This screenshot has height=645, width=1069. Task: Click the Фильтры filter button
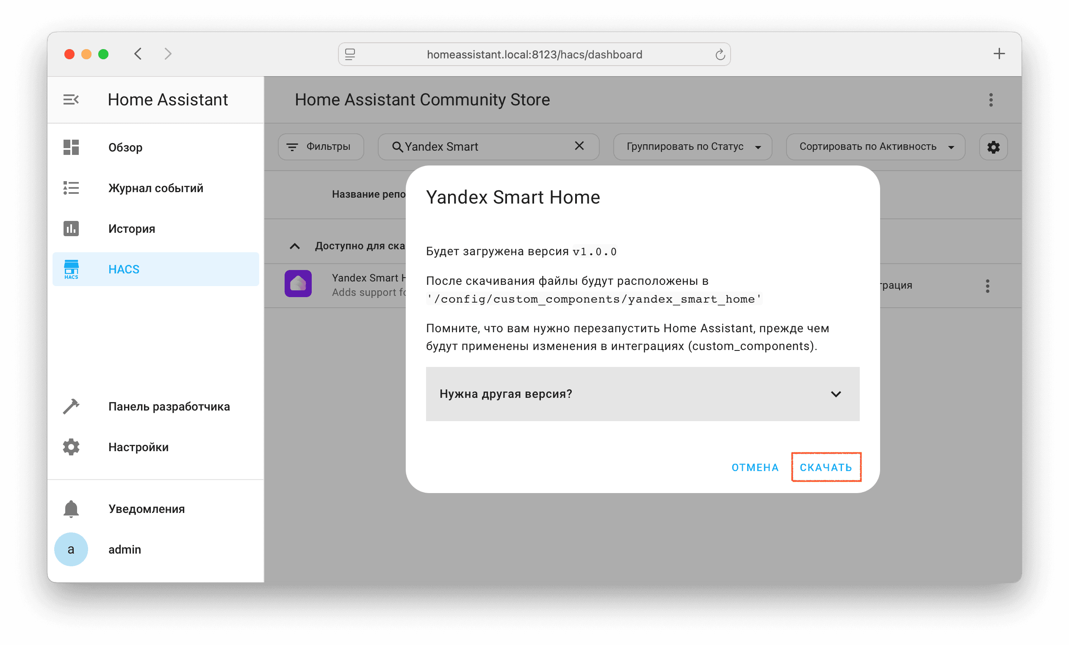pos(320,147)
